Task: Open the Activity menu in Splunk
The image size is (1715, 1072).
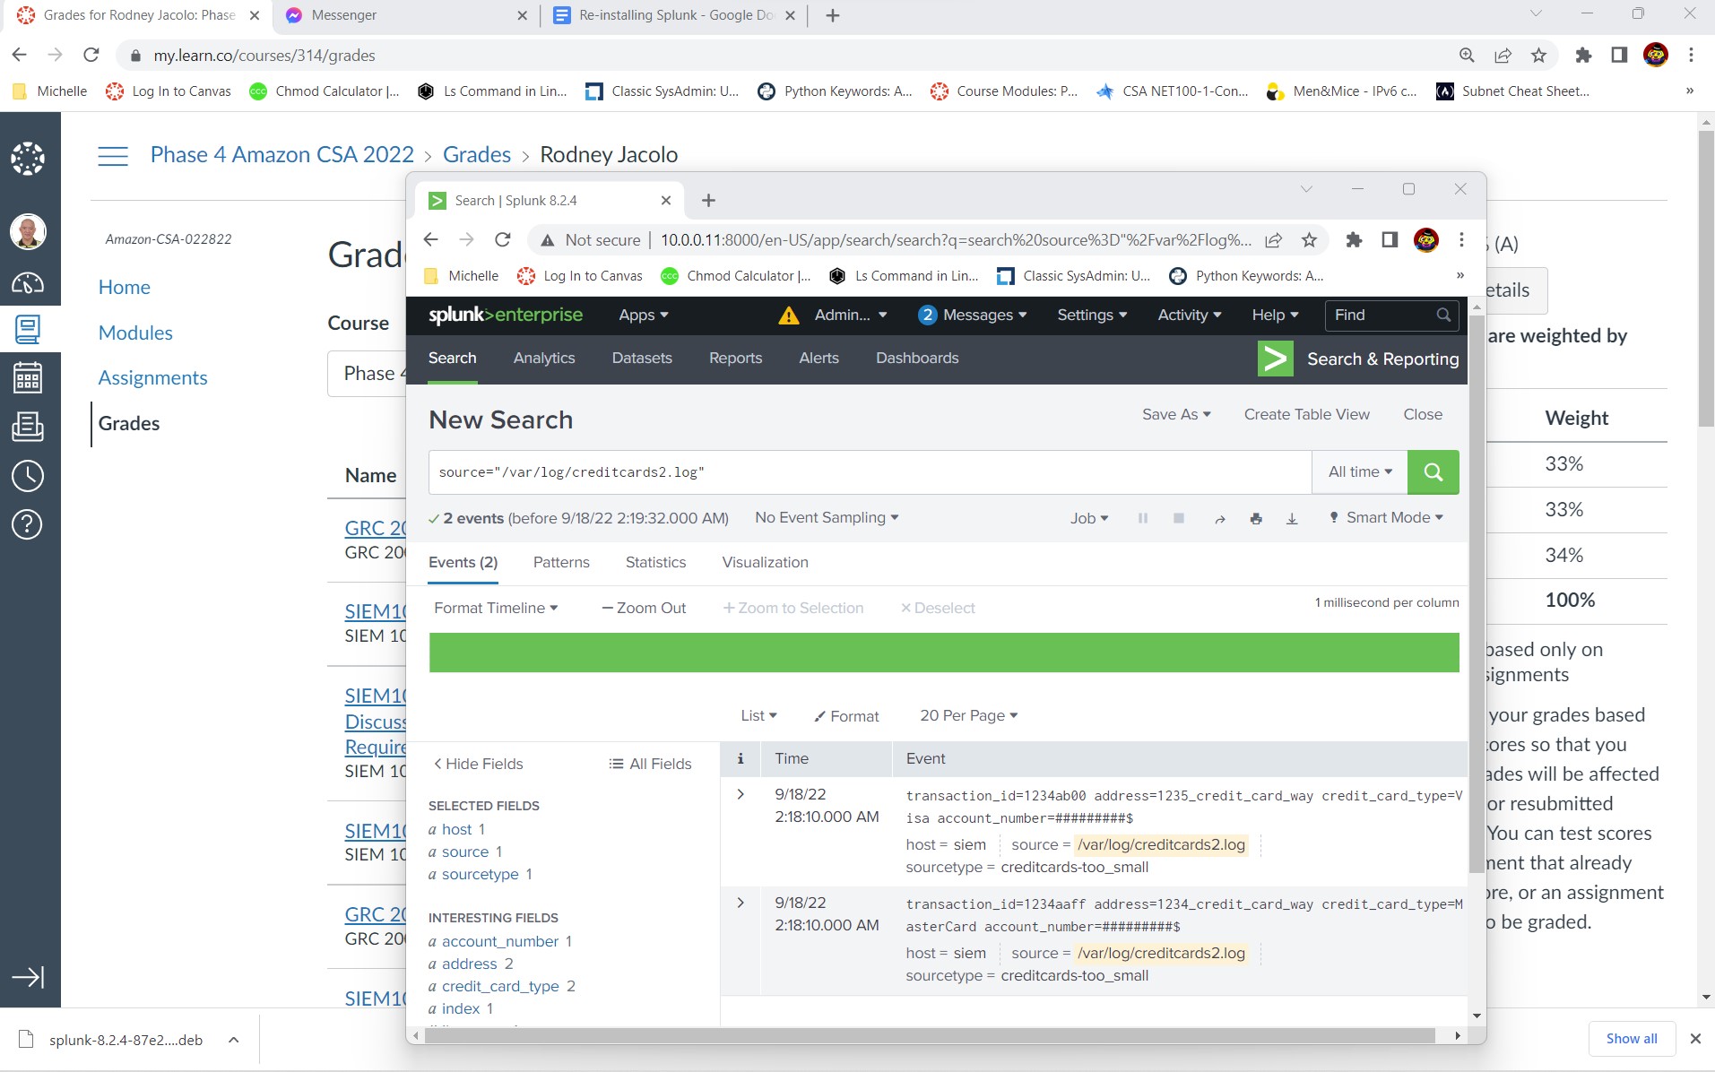Action: (x=1187, y=315)
